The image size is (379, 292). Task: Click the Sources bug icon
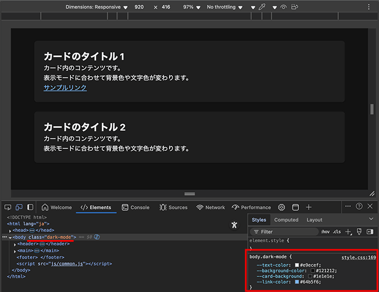click(x=163, y=207)
